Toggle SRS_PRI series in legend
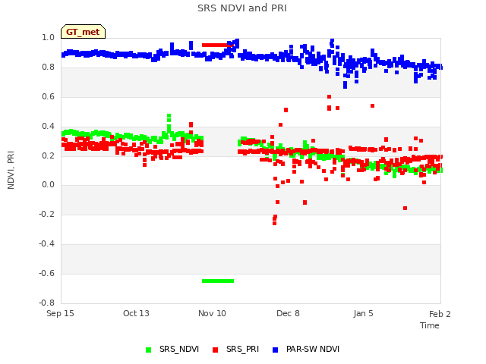 (x=235, y=349)
